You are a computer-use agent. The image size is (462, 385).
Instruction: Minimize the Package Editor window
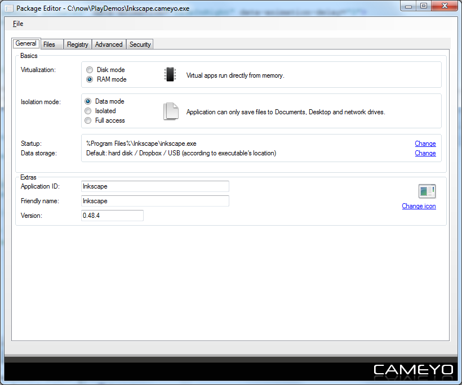[408, 6]
